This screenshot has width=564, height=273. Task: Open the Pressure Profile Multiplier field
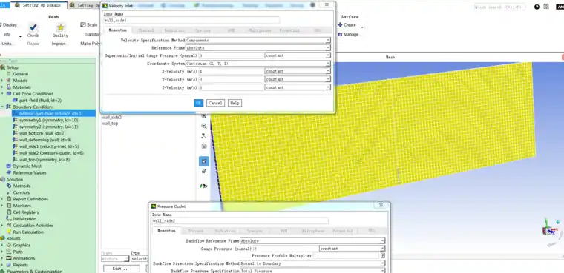(x=347, y=256)
